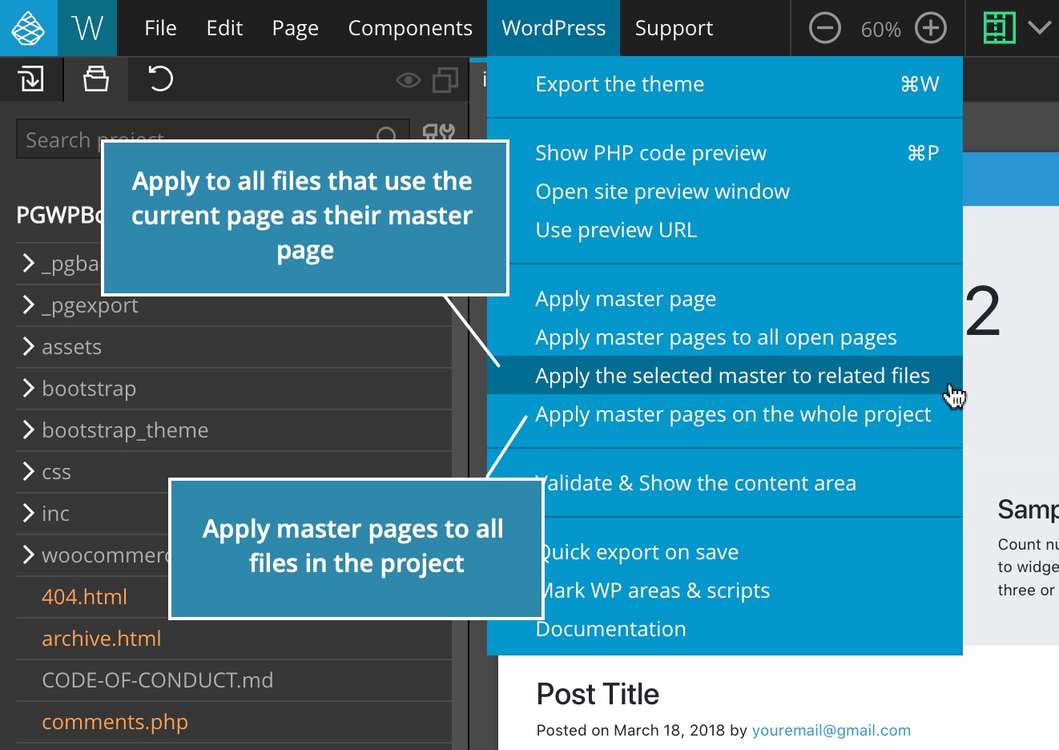Screen dimensions: 1059x750
Task: Open the Documentation menu entry
Action: coord(725,629)
